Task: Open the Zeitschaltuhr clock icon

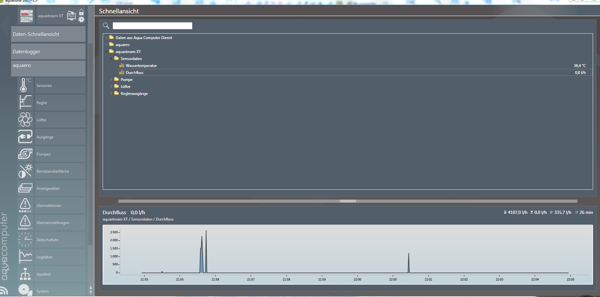Action: coord(25,240)
